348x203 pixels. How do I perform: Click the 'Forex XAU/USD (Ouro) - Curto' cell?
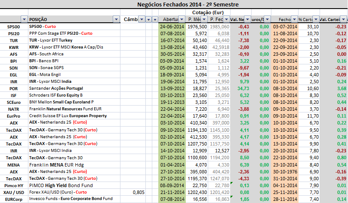74,192
